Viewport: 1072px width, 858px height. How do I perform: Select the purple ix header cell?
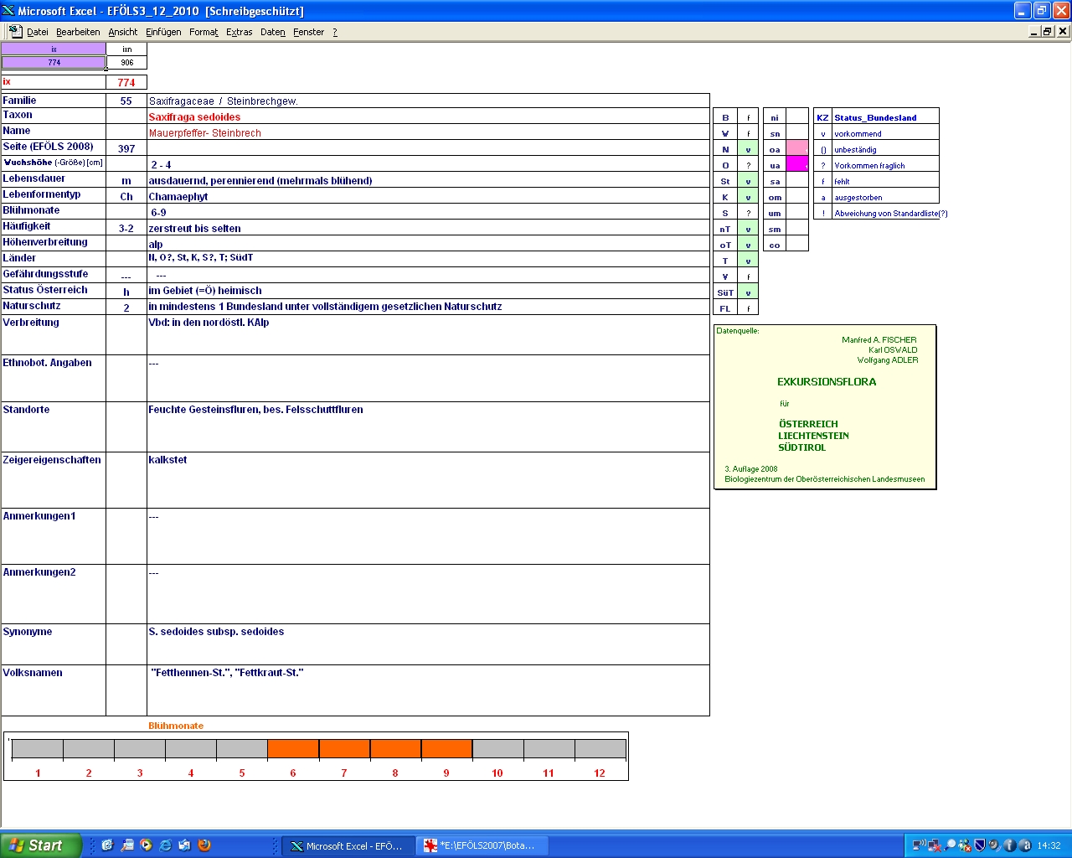coord(54,49)
